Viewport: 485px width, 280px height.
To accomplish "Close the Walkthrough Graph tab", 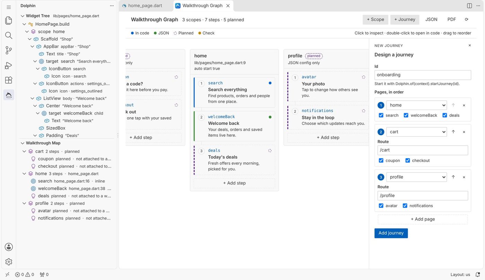I will (x=228, y=6).
